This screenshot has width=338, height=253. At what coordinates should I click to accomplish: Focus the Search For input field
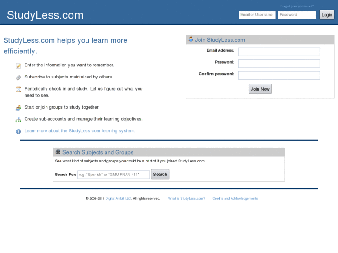point(113,175)
